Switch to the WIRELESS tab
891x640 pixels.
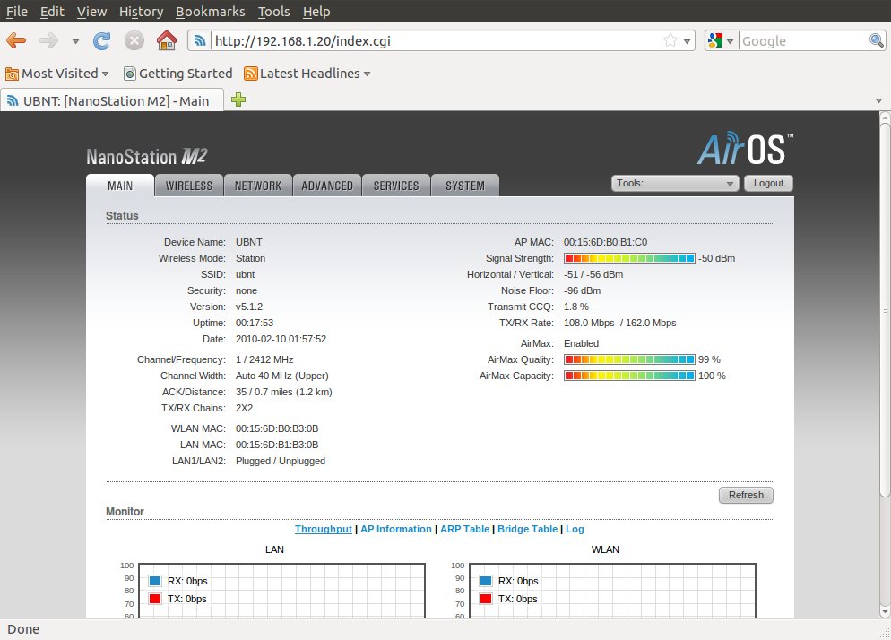point(189,186)
